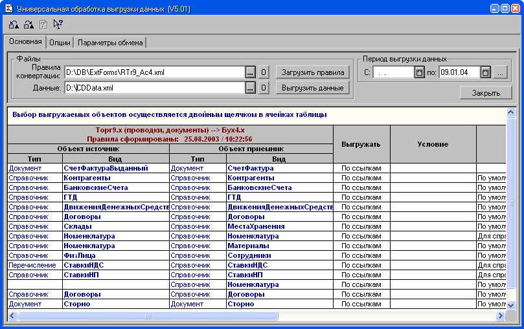
Task: Browse for the data file path
Action: [x=250, y=88]
